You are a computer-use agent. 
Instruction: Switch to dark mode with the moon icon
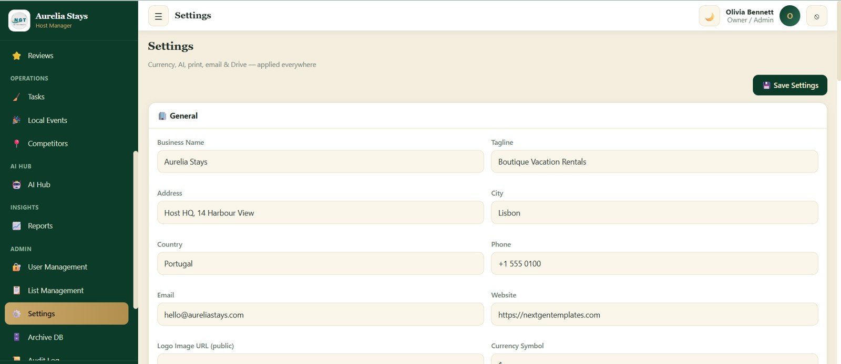click(x=709, y=16)
